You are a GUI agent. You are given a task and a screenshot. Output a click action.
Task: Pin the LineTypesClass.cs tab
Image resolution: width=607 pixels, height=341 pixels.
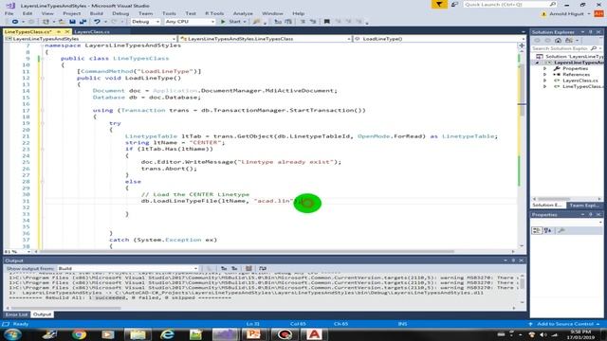59,31
